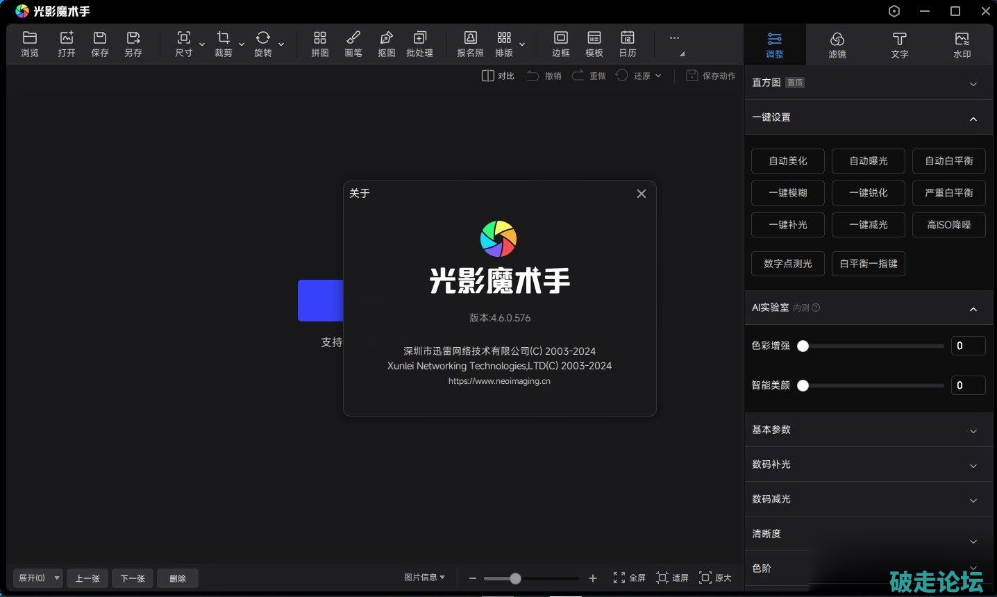Open the 拼图 collage tool
Viewport: 997px width, 597px height.
click(319, 43)
